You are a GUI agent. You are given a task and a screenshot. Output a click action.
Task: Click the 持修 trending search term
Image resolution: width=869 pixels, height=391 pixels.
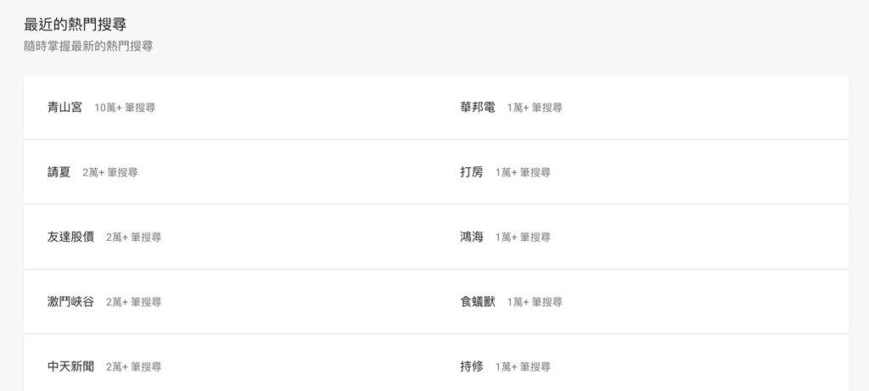[472, 366]
